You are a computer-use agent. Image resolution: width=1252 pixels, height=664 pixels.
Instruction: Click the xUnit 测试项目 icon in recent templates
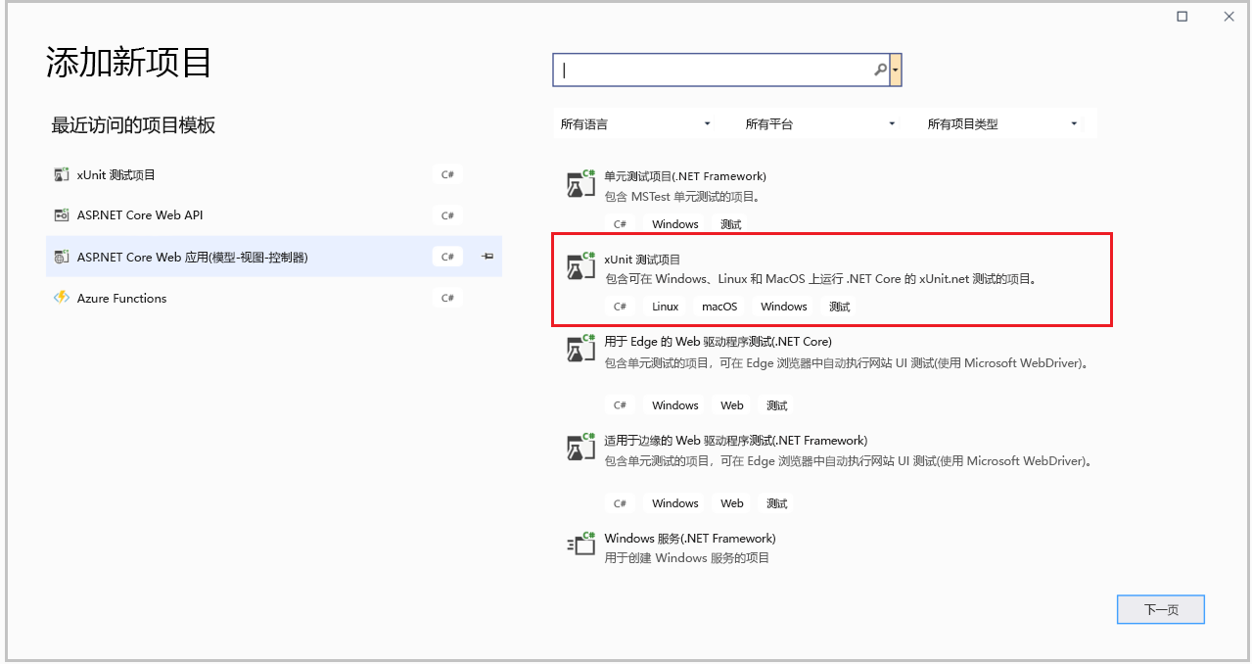click(62, 175)
